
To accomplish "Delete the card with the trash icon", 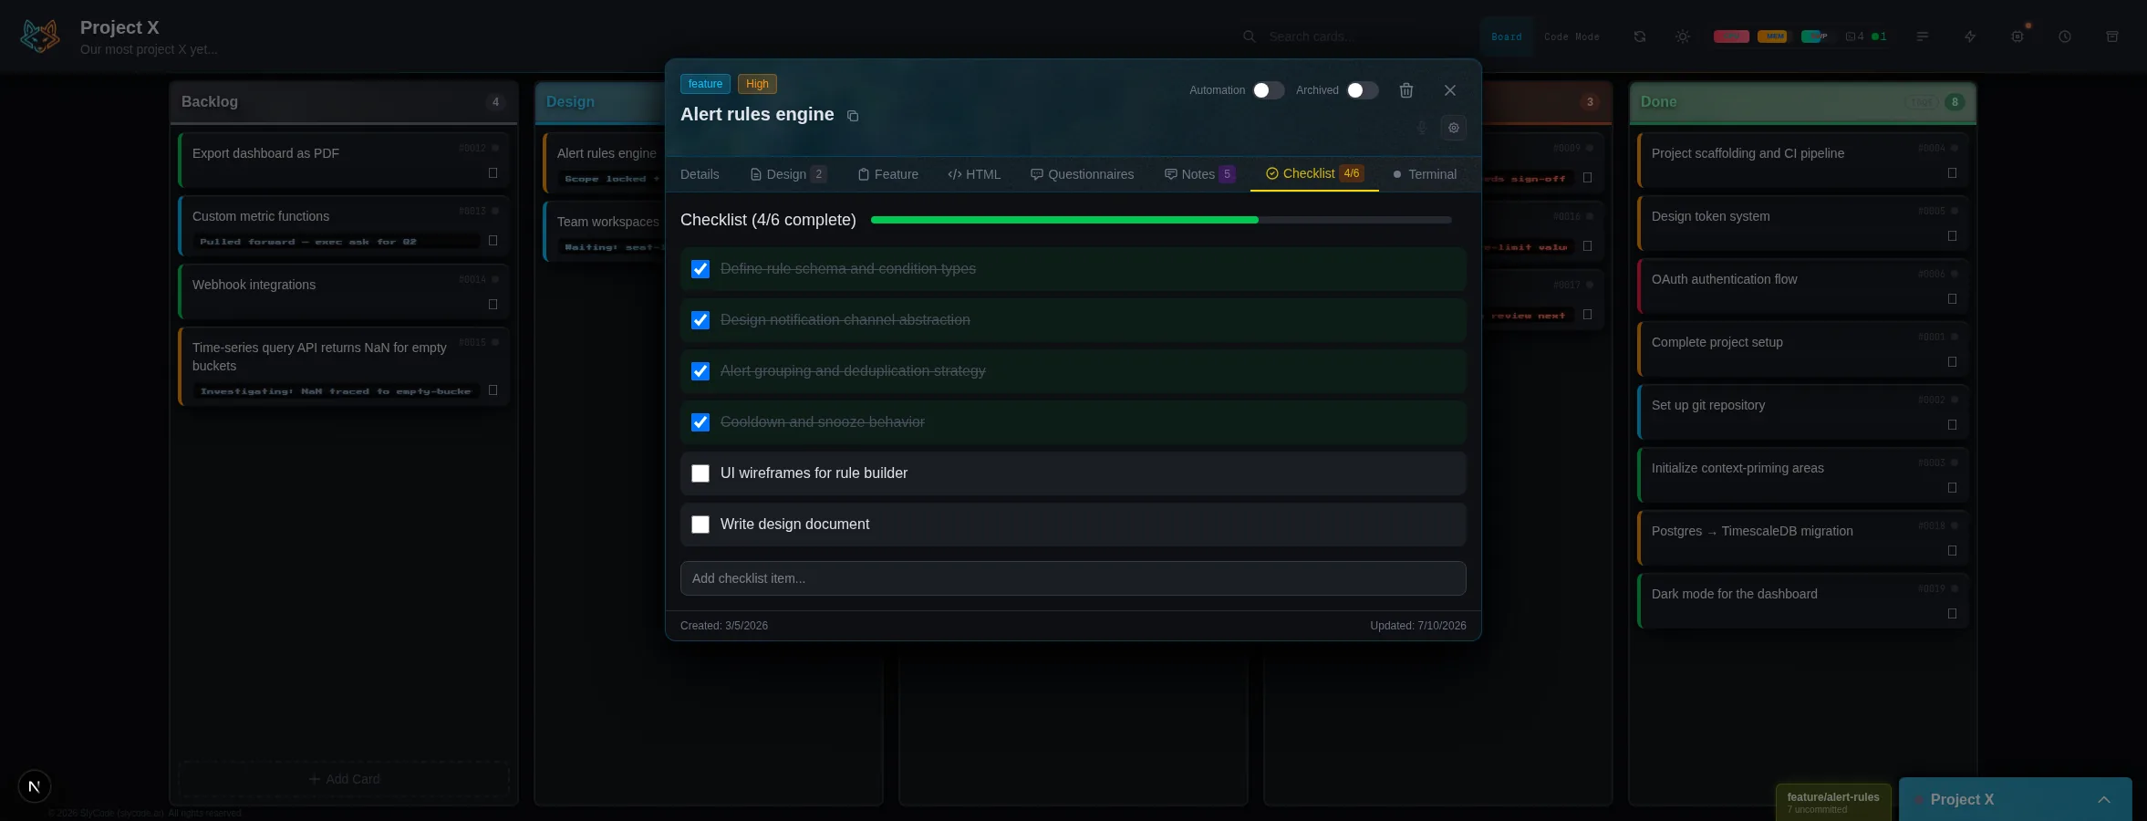I will pyautogui.click(x=1406, y=90).
